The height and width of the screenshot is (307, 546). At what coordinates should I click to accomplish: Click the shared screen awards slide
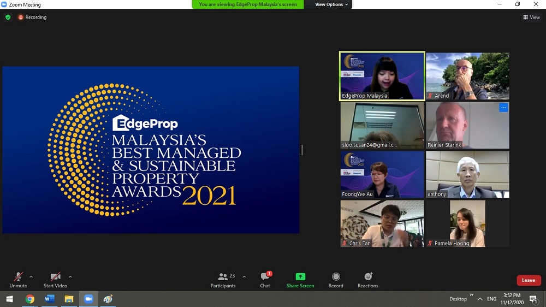pyautogui.click(x=151, y=150)
